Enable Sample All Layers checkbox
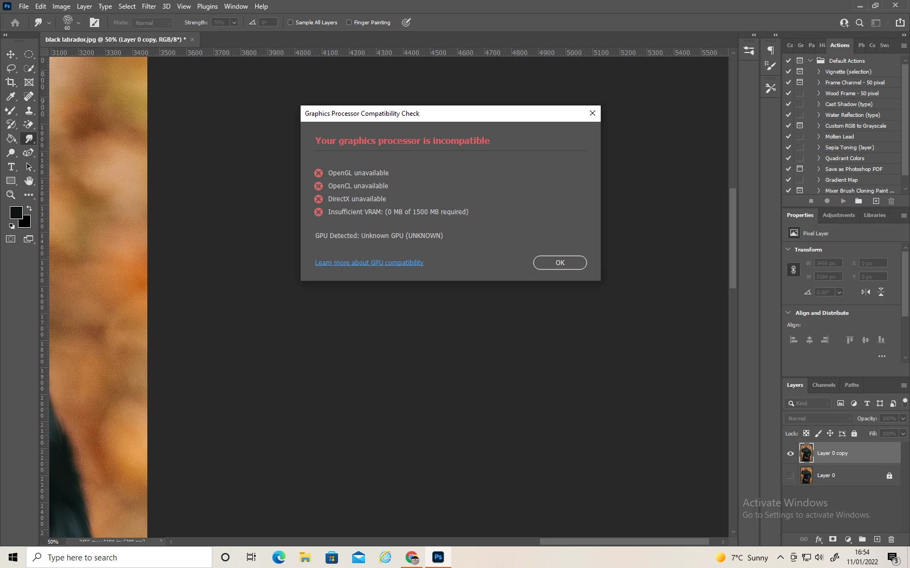The image size is (910, 568). point(290,23)
